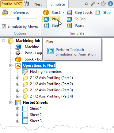
Task: Click the Machine setup icon in tree
Action: (x=18, y=47)
